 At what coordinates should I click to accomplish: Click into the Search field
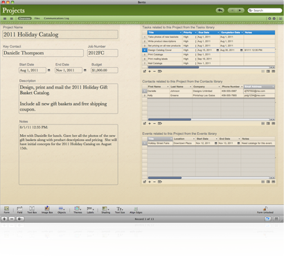point(265,10)
